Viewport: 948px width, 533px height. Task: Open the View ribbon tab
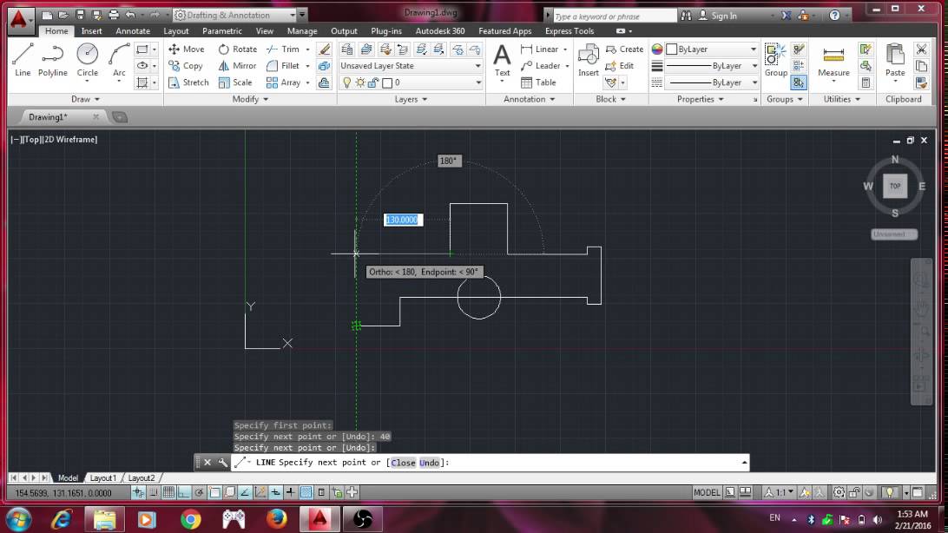pos(264,31)
